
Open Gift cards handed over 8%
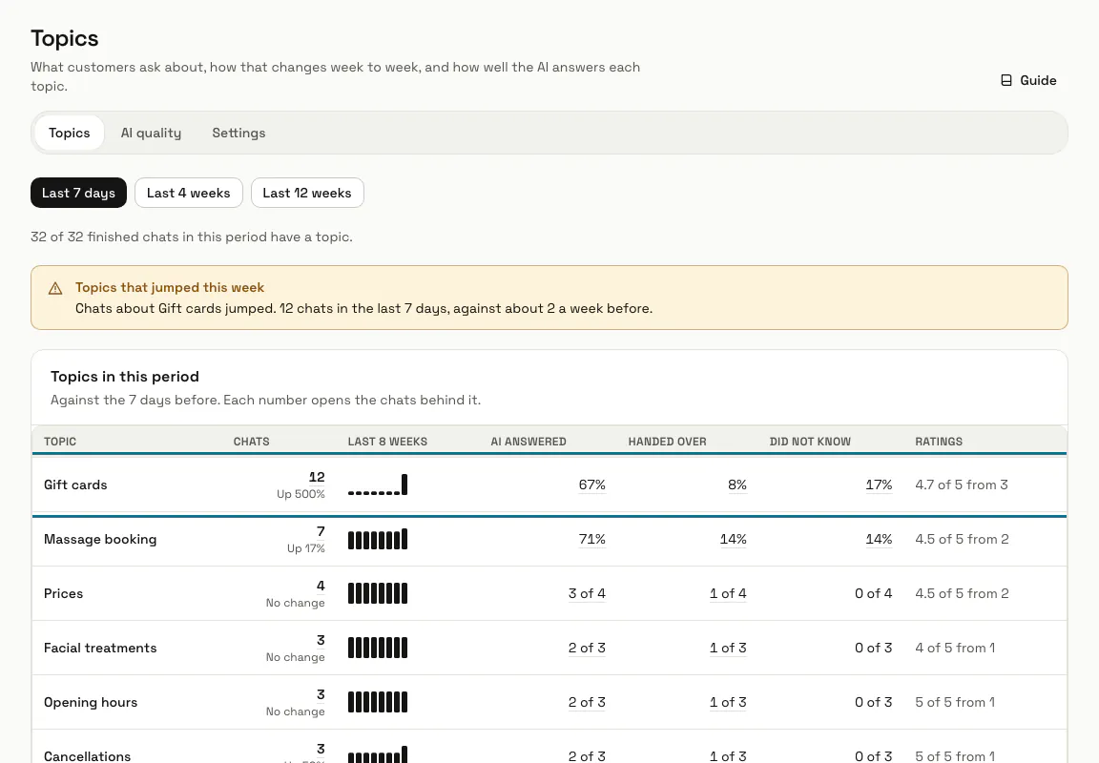coord(737,485)
